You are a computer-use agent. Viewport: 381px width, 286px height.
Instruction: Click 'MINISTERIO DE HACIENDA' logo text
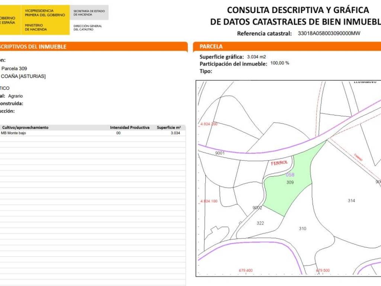pyautogui.click(x=36, y=27)
